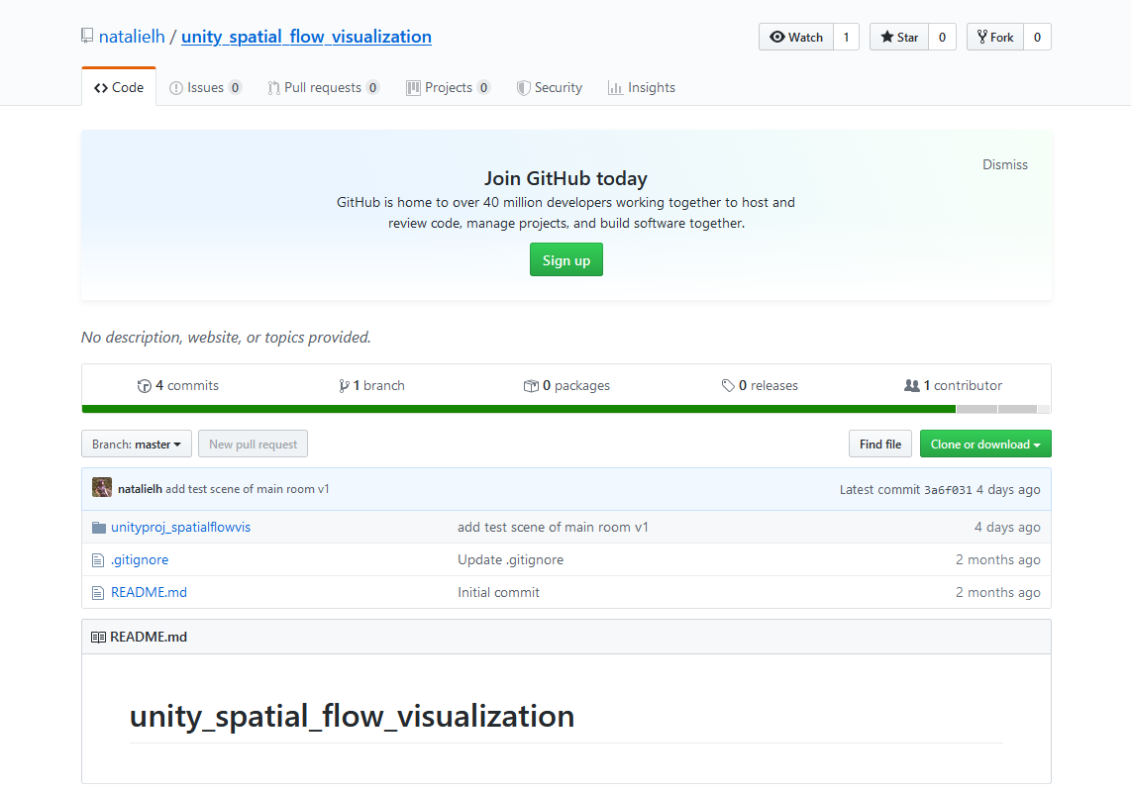Open the natalielh owner profile link
This screenshot has height=793, width=1131.
pos(132,37)
